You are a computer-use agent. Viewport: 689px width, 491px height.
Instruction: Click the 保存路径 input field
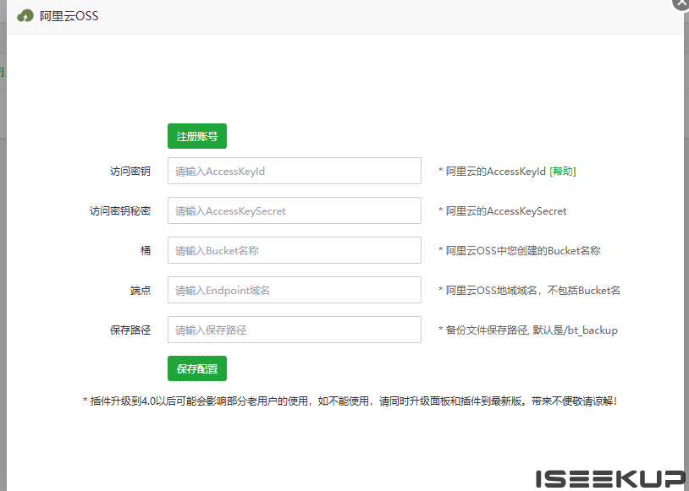point(295,330)
